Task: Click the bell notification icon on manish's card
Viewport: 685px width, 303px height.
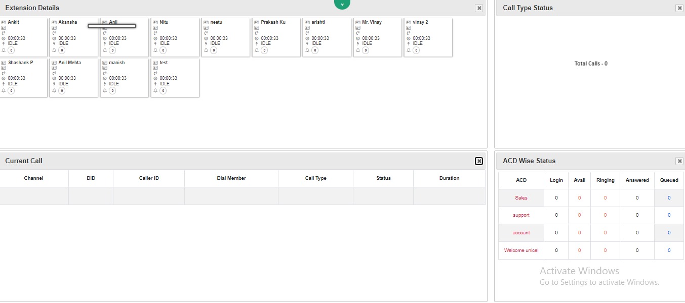Action: tap(104, 90)
